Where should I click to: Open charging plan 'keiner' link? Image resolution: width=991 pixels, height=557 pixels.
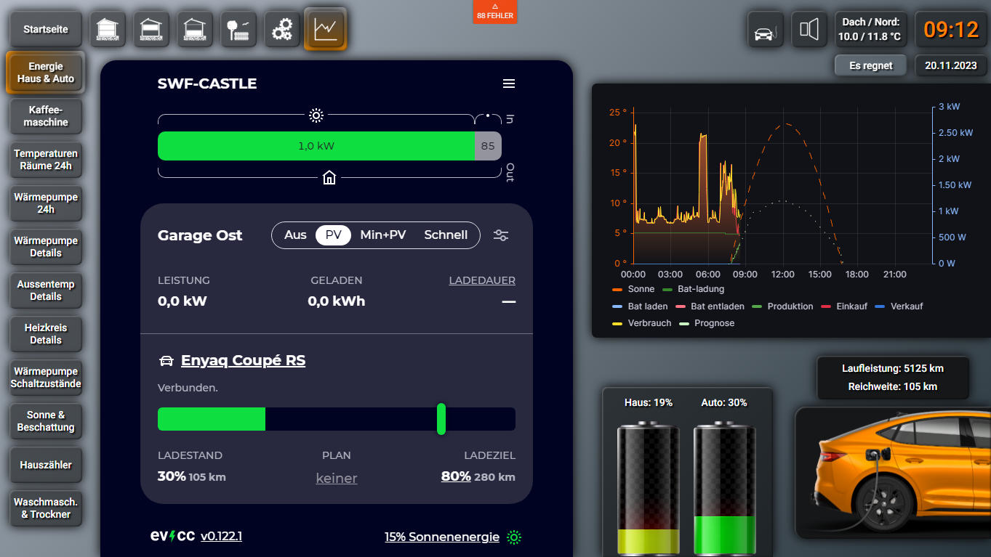[x=337, y=478]
